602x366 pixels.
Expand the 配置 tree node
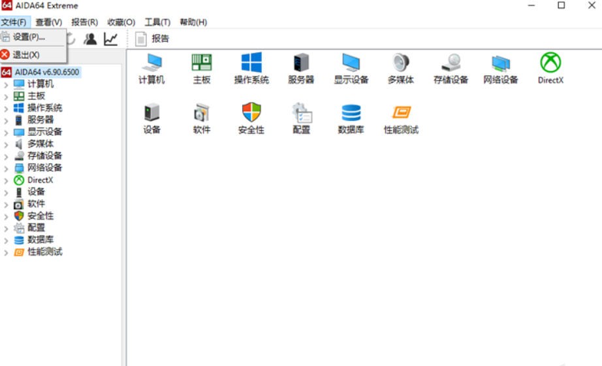tap(6, 228)
